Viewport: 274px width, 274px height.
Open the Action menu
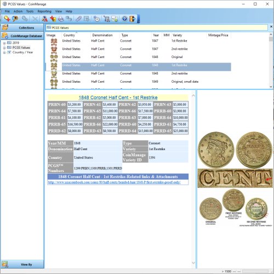pyautogui.click(x=18, y=12)
